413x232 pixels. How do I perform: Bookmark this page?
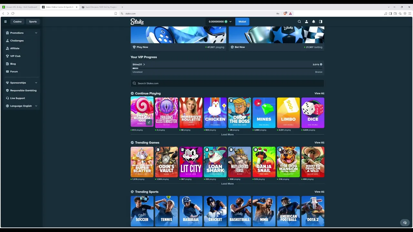coord(116,14)
